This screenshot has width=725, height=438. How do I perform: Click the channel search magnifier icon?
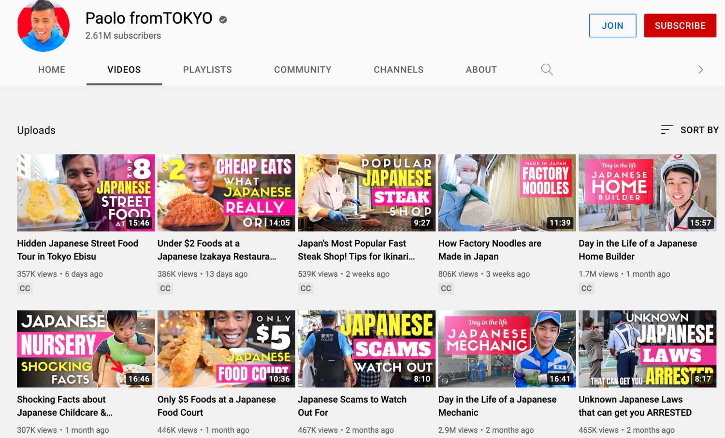coord(547,70)
